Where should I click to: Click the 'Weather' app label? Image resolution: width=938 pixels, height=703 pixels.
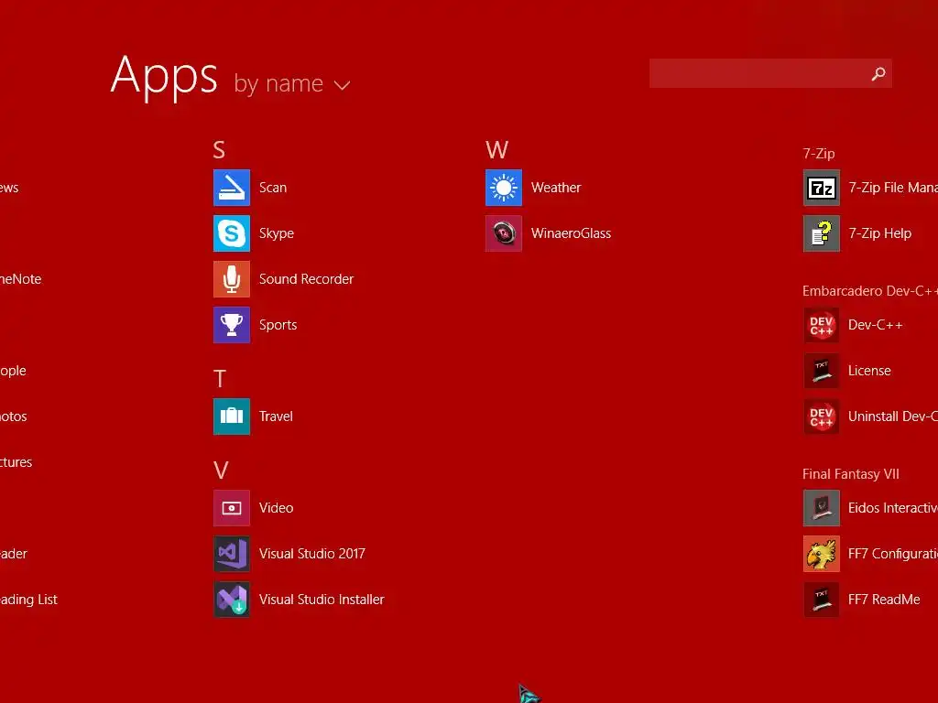pyautogui.click(x=556, y=188)
